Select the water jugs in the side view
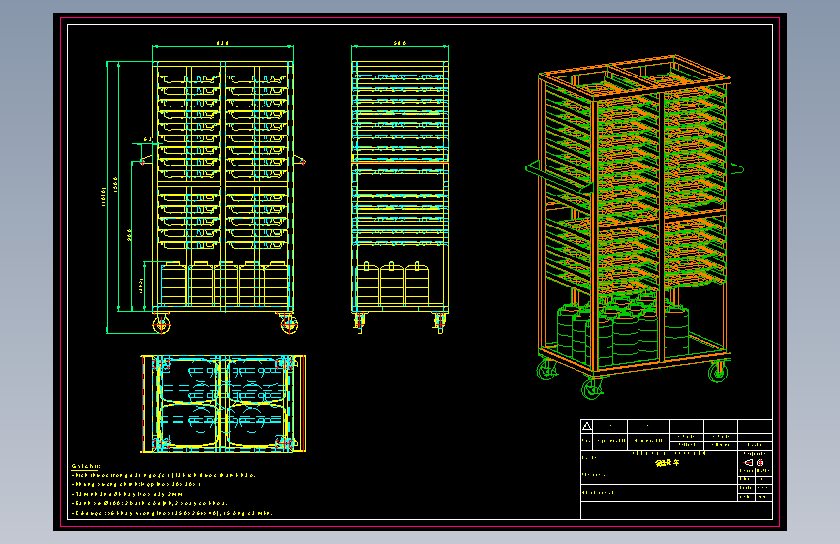 (392, 285)
